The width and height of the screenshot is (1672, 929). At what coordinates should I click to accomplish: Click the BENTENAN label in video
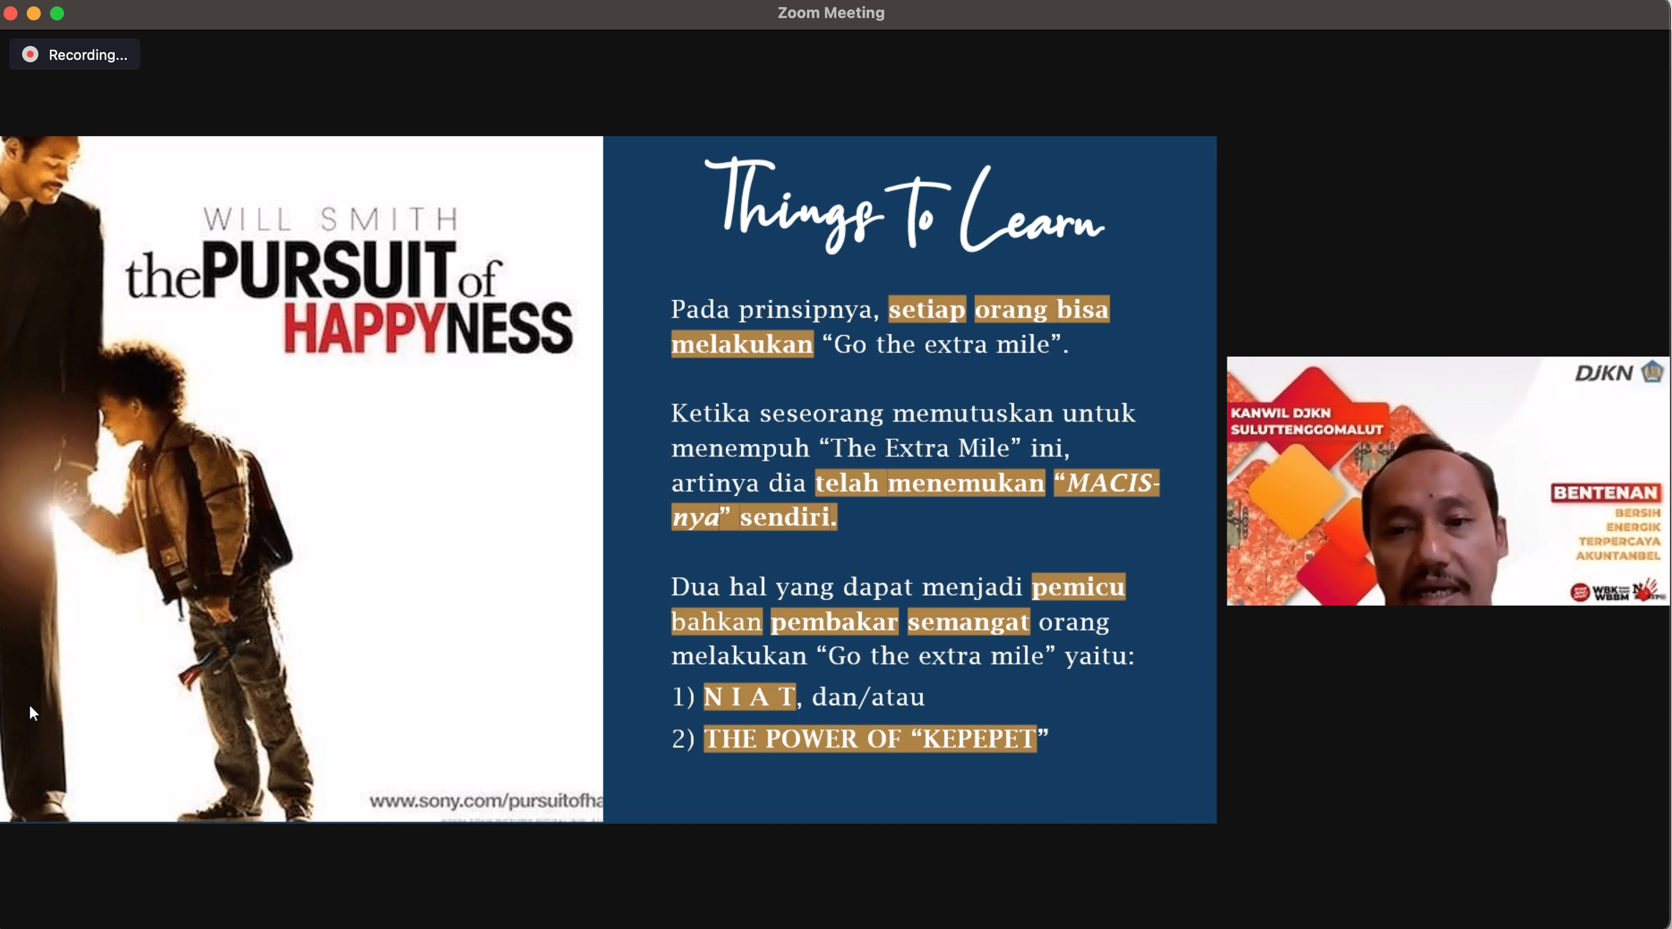(1606, 493)
